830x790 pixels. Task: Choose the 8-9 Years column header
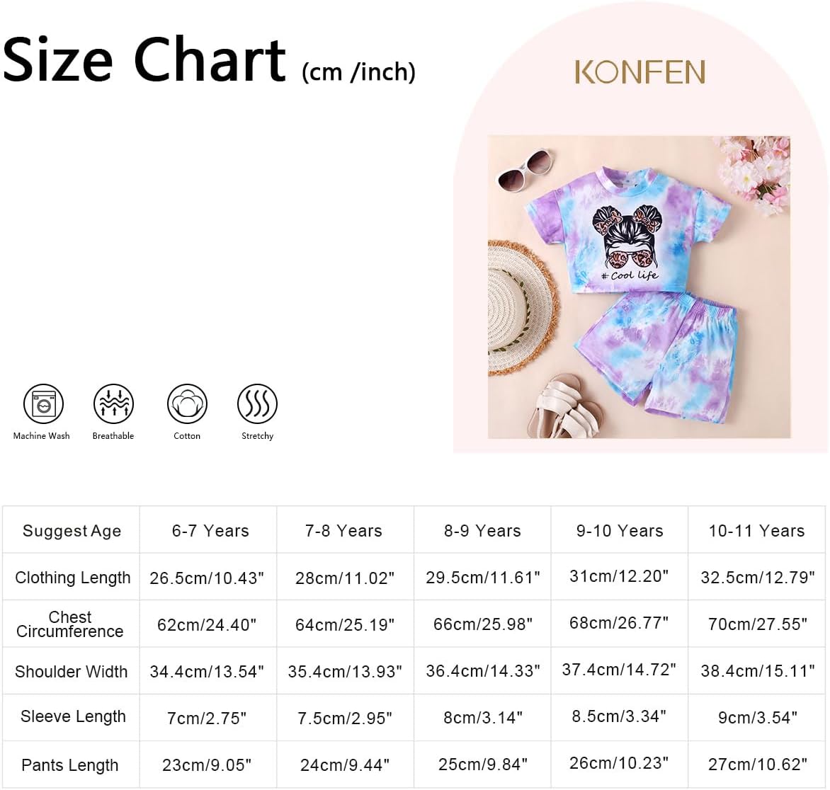(x=482, y=531)
